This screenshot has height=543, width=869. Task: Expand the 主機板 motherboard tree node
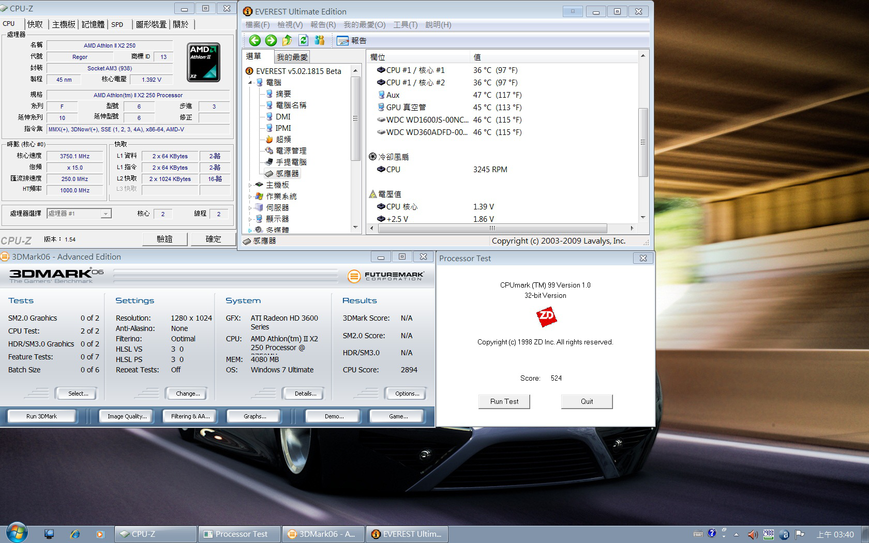[250, 185]
